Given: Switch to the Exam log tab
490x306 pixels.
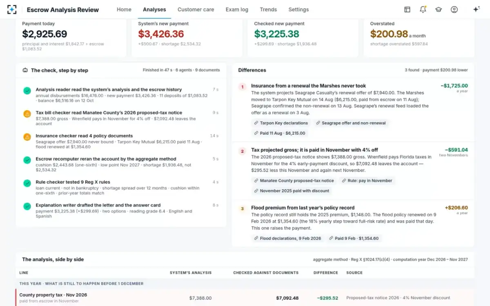Looking at the screenshot, I should pos(237,9).
